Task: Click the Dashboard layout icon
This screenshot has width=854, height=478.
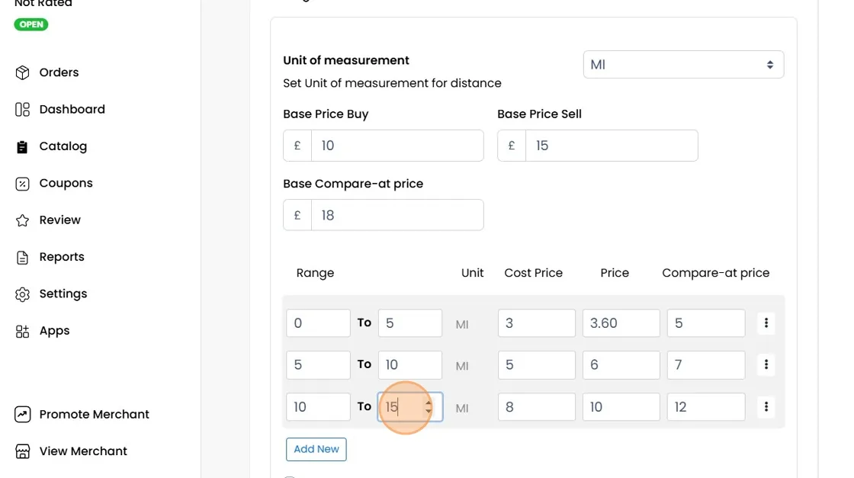Action: pos(22,110)
